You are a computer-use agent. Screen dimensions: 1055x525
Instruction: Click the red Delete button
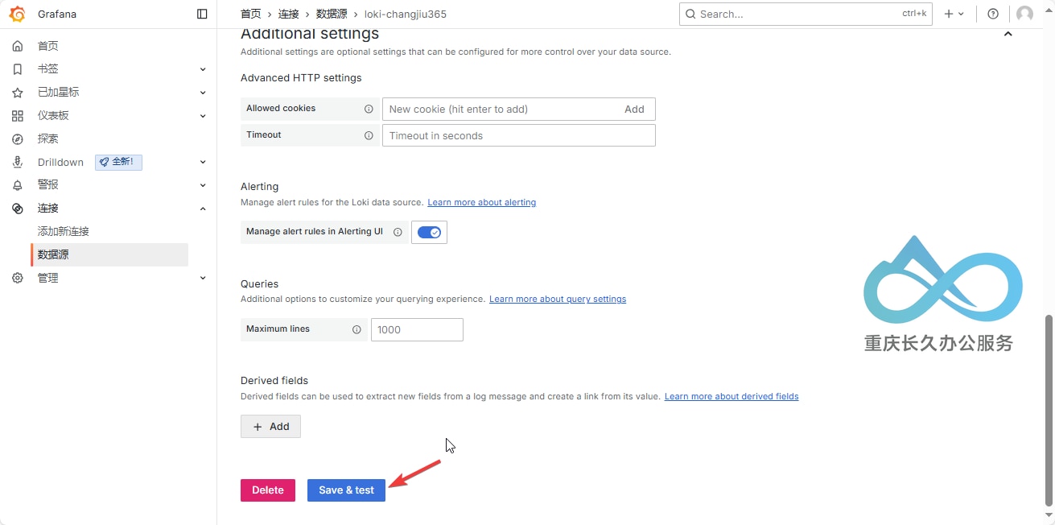268,490
